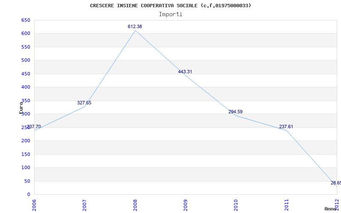341x213 pixels.
Task: Click the 2012 x-axis year label
Action: pos(337,205)
